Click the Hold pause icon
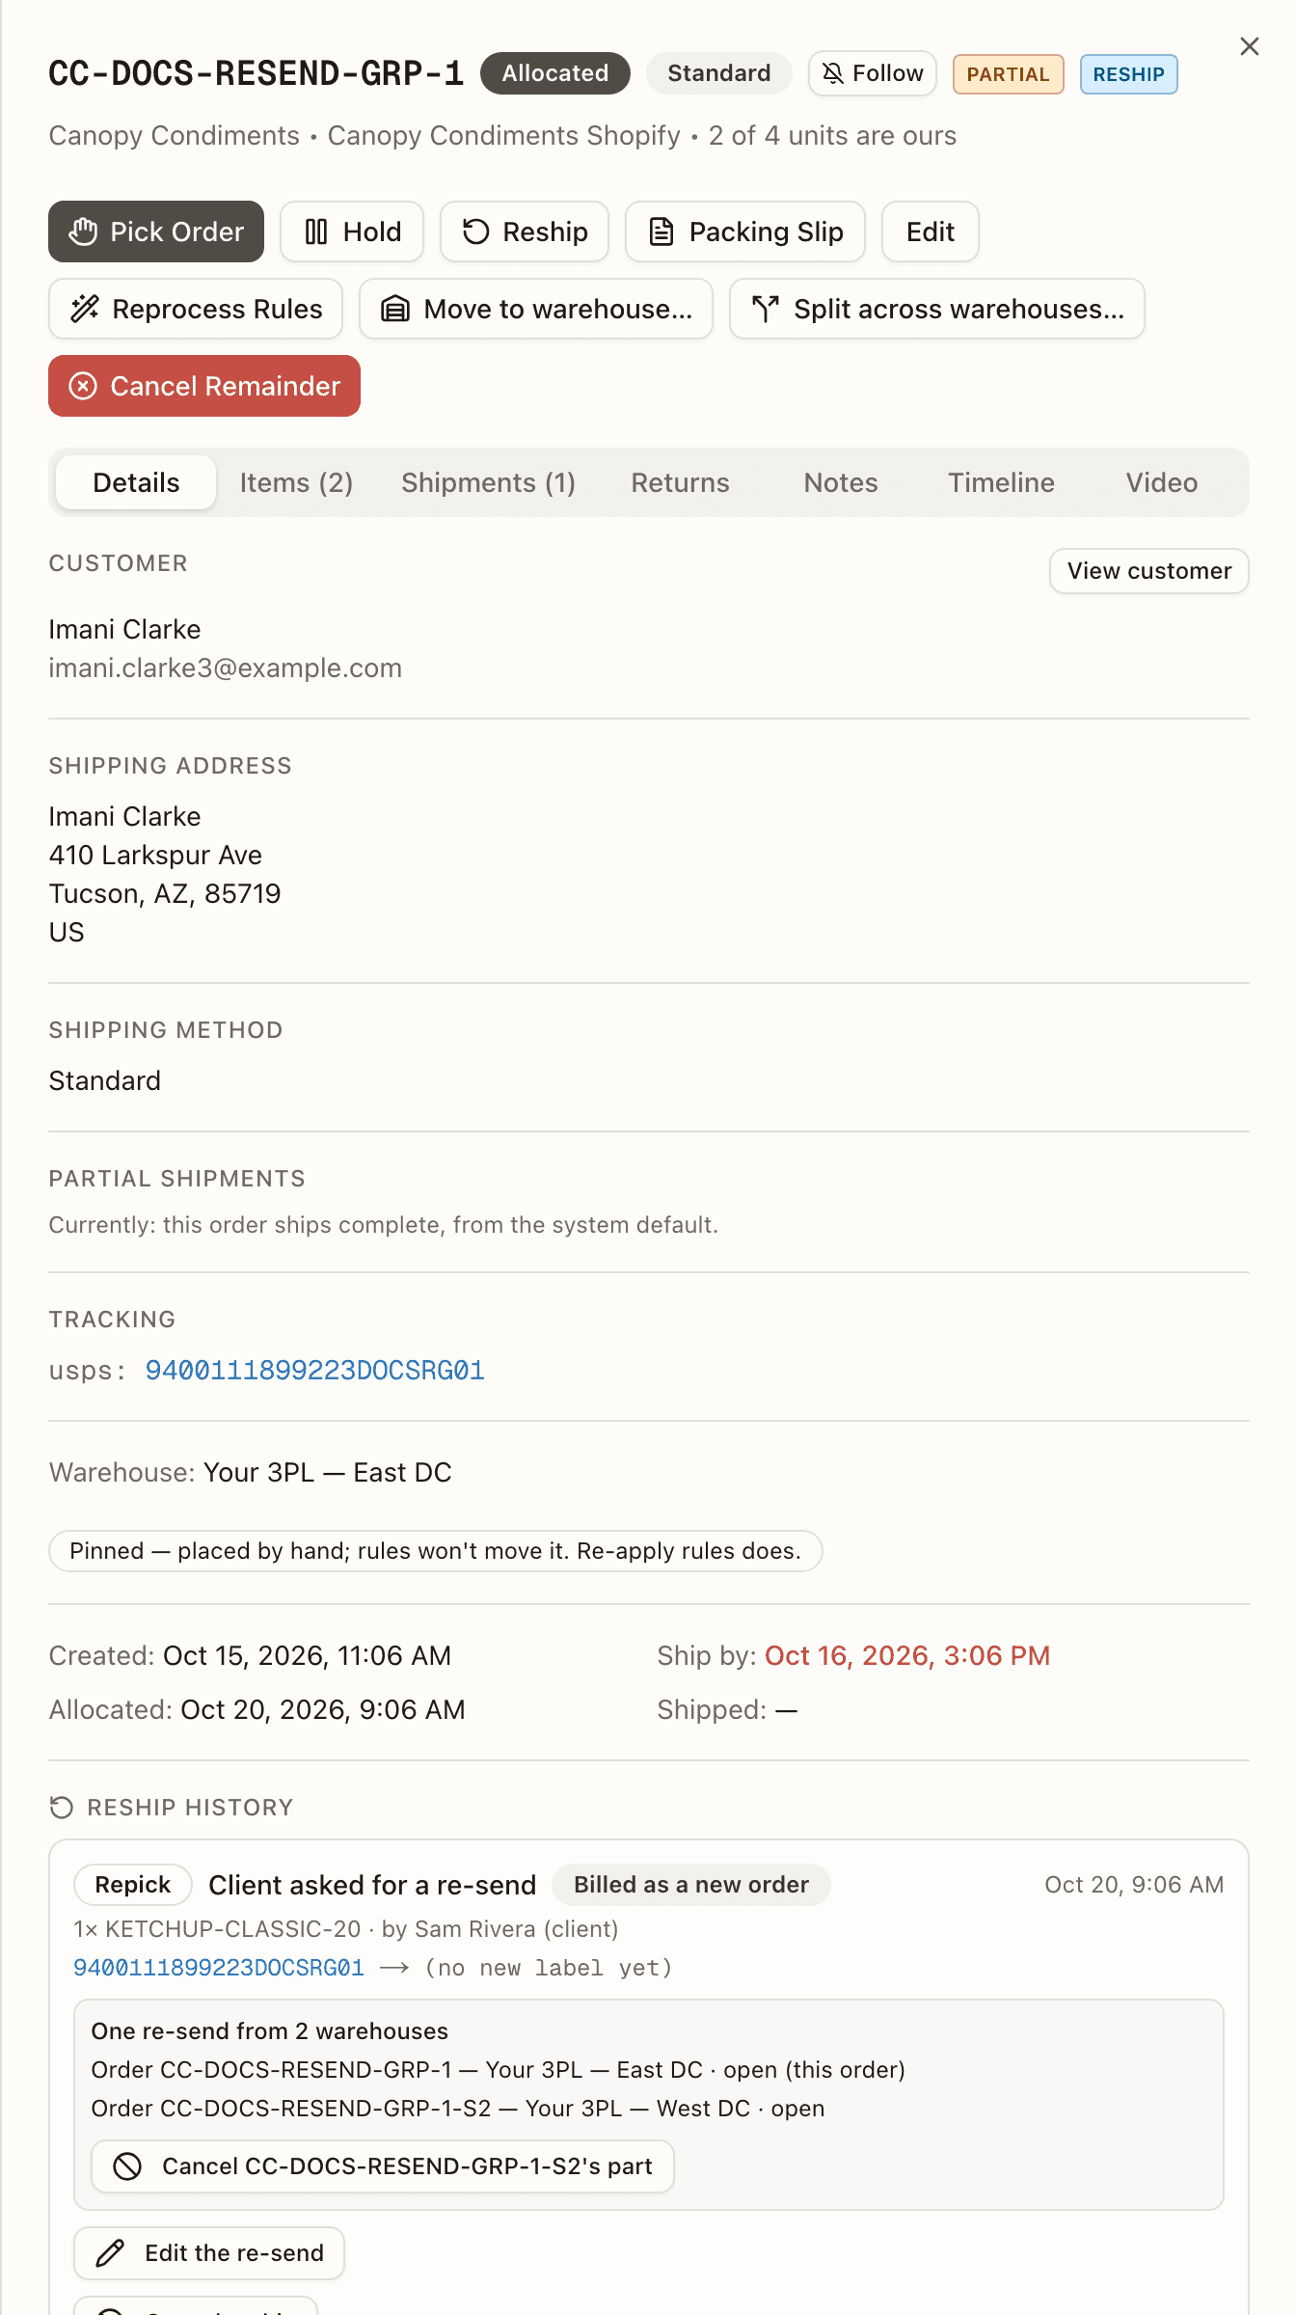The height and width of the screenshot is (2315, 1296). tap(316, 231)
